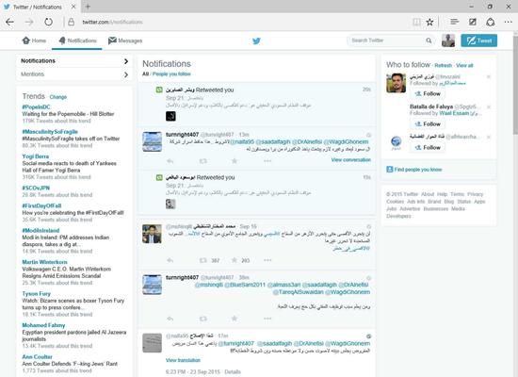This screenshot has width=518, height=377.
Task: Click the search magnifier icon
Action: (429, 41)
